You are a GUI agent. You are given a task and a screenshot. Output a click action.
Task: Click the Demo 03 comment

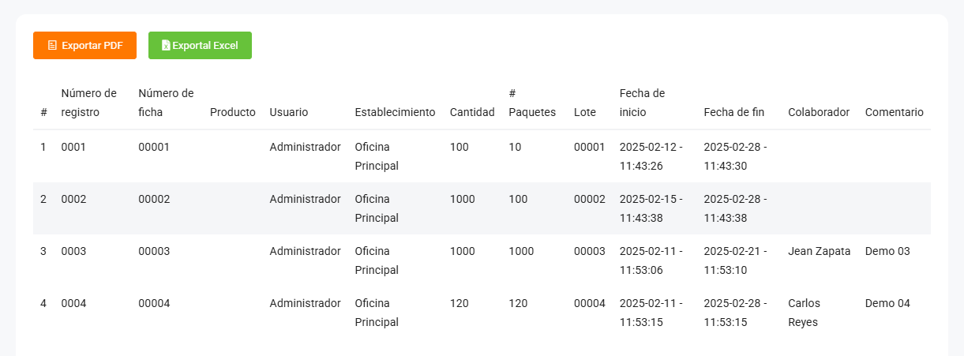point(887,251)
